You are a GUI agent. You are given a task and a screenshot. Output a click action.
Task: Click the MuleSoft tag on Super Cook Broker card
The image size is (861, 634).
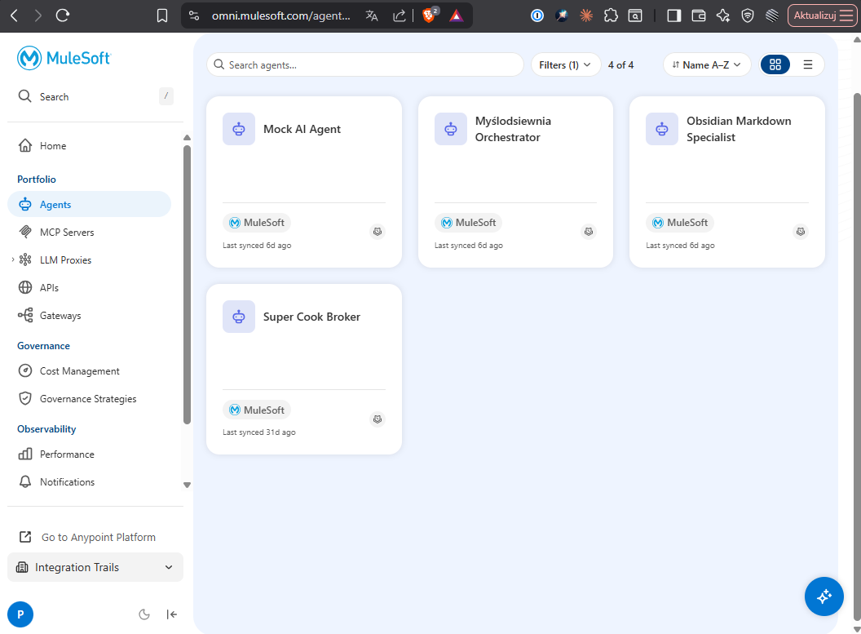pyautogui.click(x=257, y=410)
